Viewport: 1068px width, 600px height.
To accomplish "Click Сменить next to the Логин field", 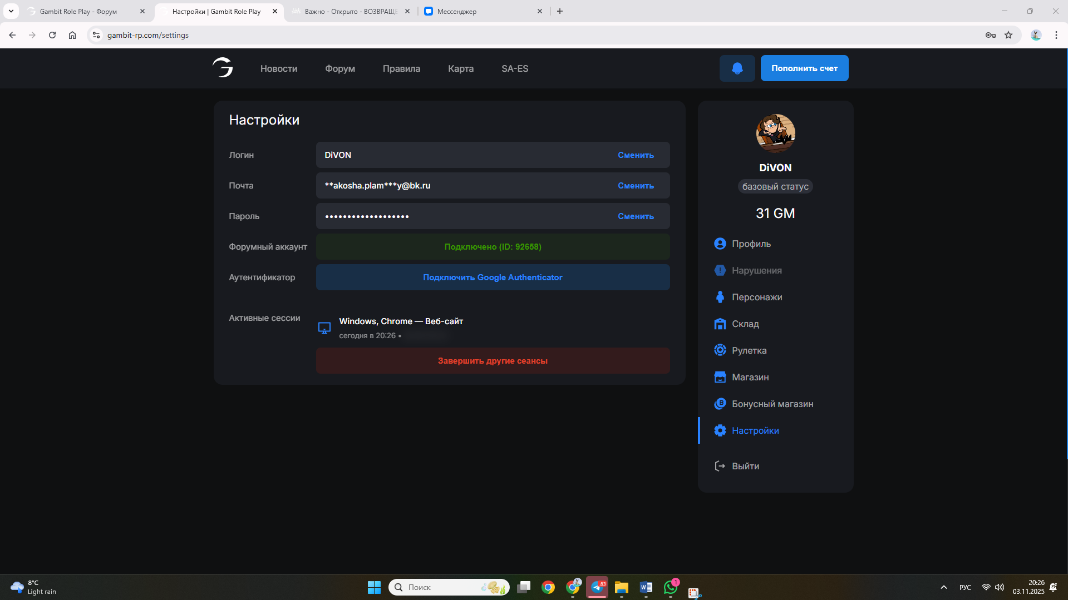I will pyautogui.click(x=636, y=155).
